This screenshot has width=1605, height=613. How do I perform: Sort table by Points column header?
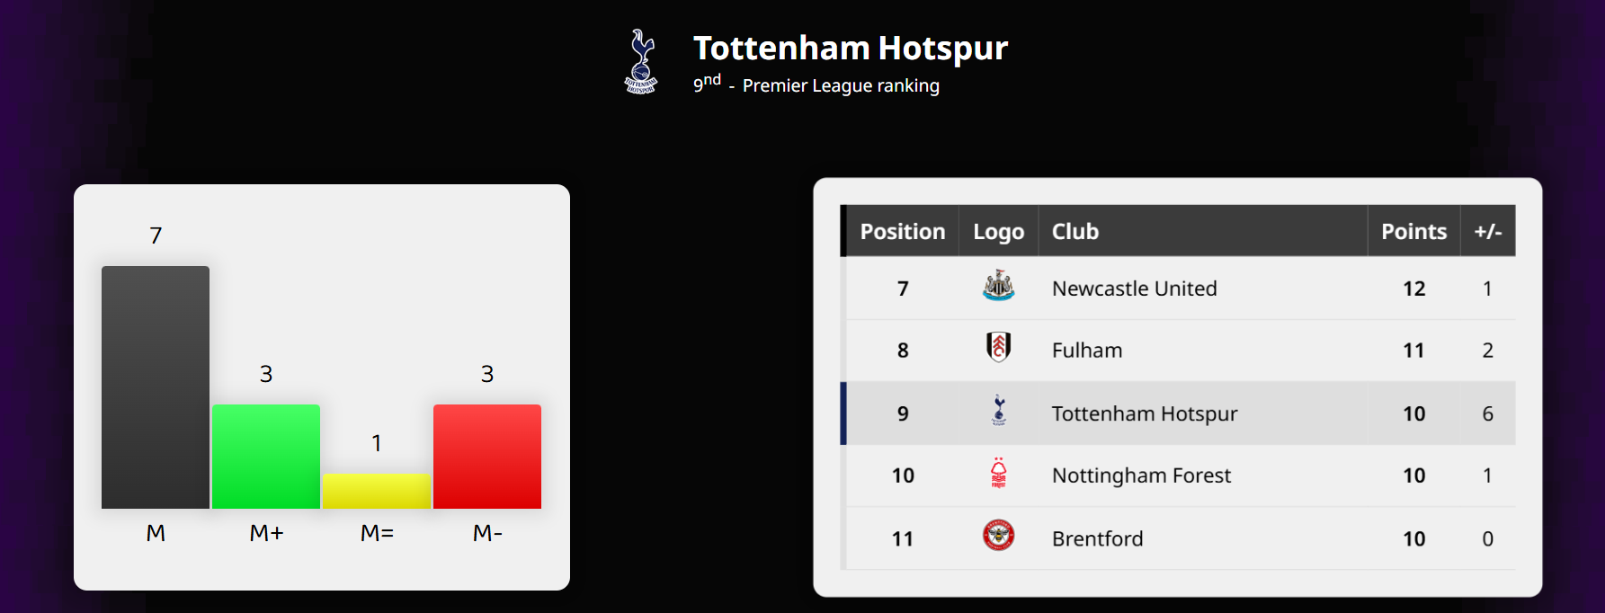click(1414, 231)
